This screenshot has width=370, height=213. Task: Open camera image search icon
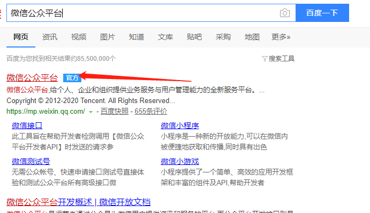point(285,13)
